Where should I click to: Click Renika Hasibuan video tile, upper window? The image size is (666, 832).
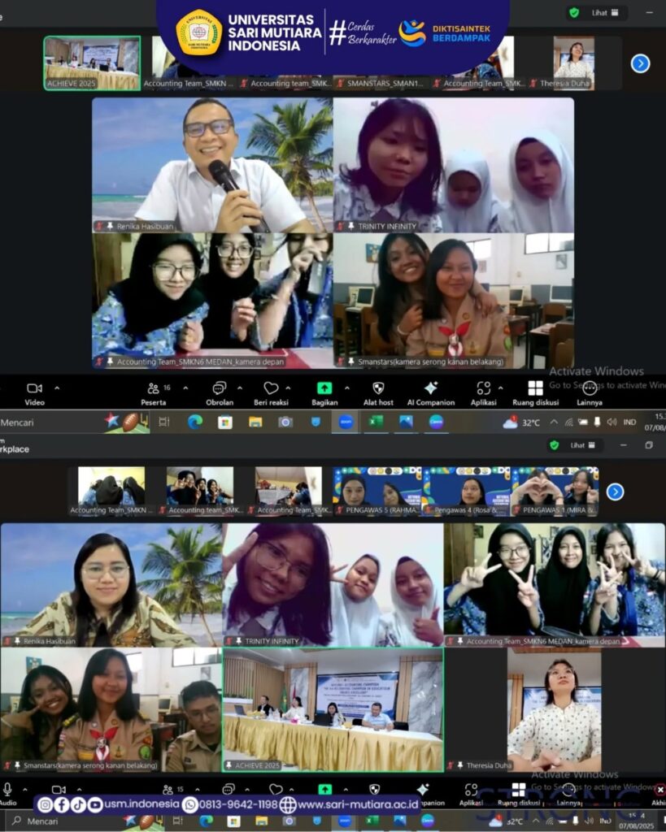click(x=212, y=165)
